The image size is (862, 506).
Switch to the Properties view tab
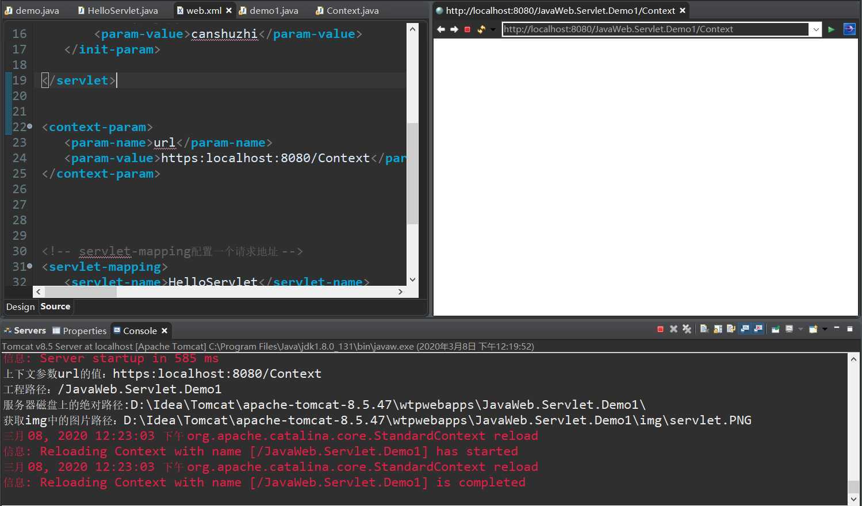coord(79,331)
